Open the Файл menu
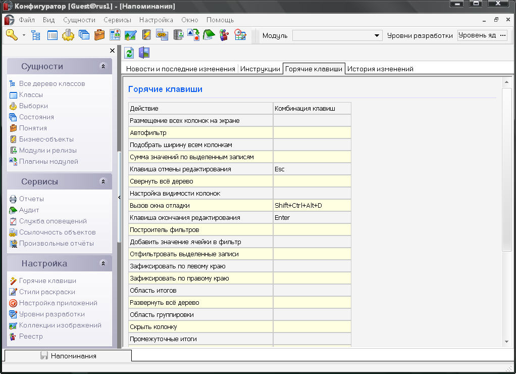The width and height of the screenshot is (516, 374). (27, 20)
